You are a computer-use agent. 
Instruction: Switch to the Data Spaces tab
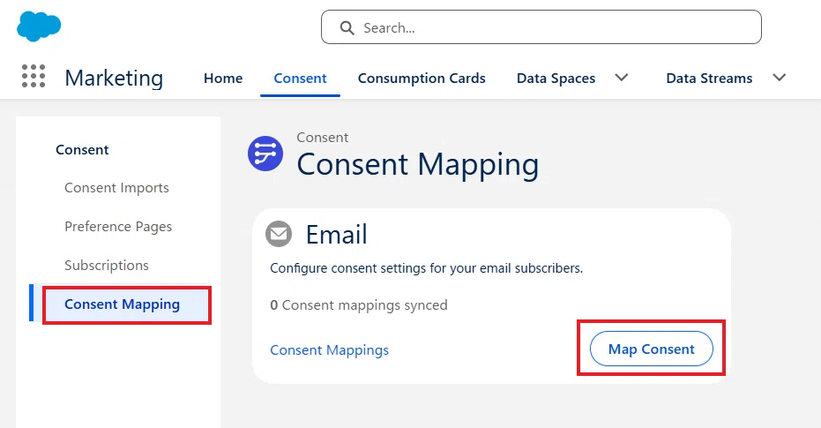coord(556,78)
